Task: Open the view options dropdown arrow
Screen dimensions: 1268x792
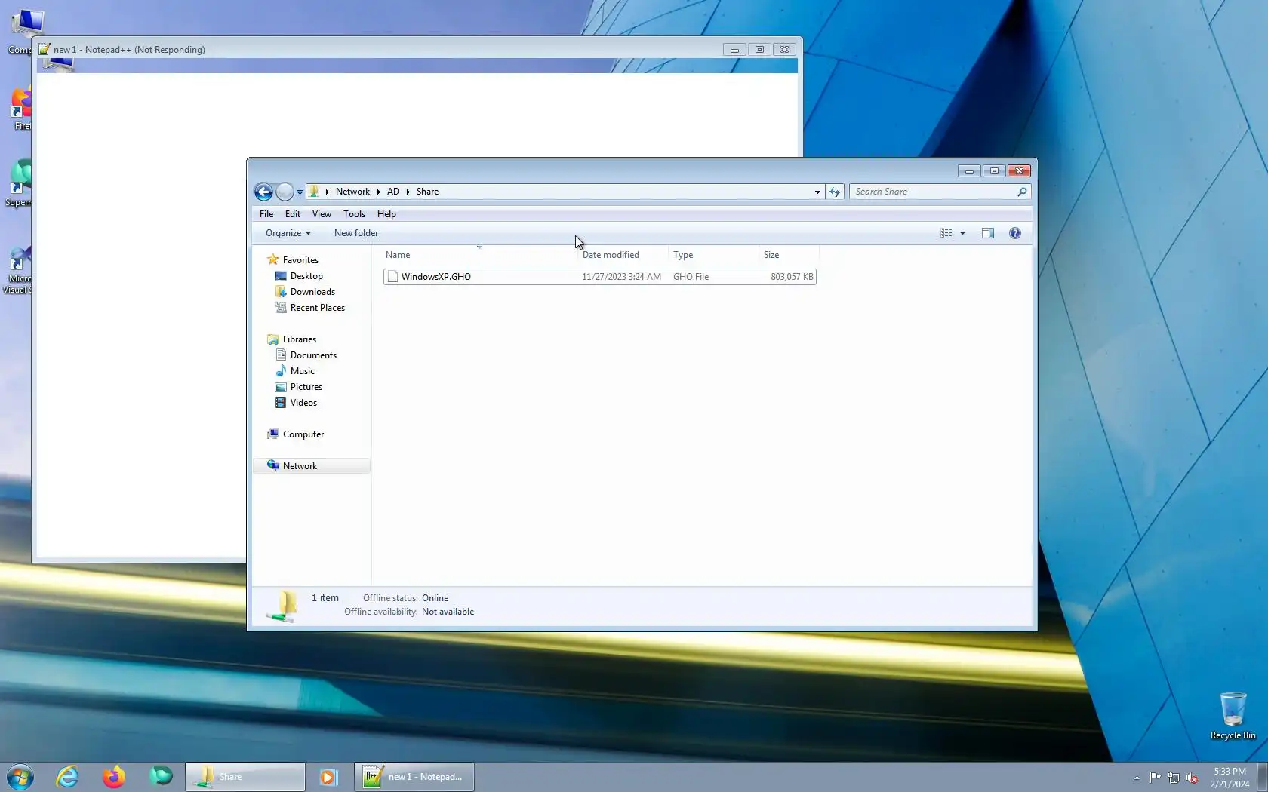Action: tap(962, 233)
